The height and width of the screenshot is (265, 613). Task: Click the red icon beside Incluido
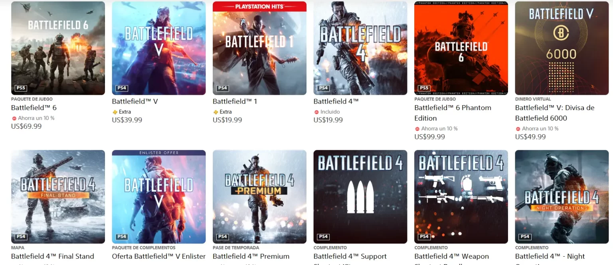(316, 112)
